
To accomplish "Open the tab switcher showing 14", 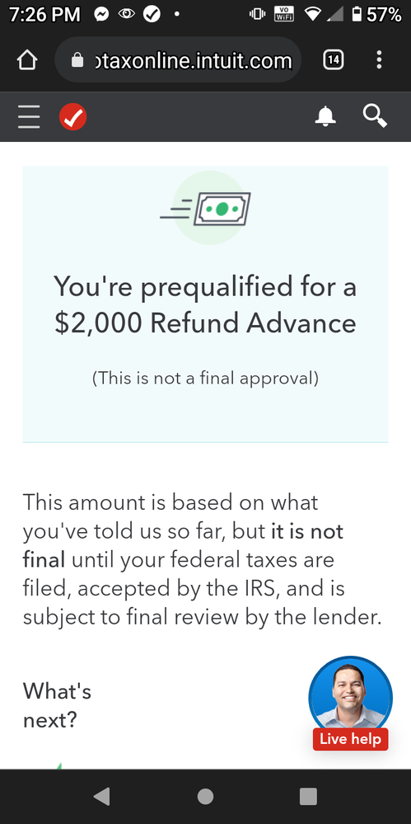I will 334,60.
